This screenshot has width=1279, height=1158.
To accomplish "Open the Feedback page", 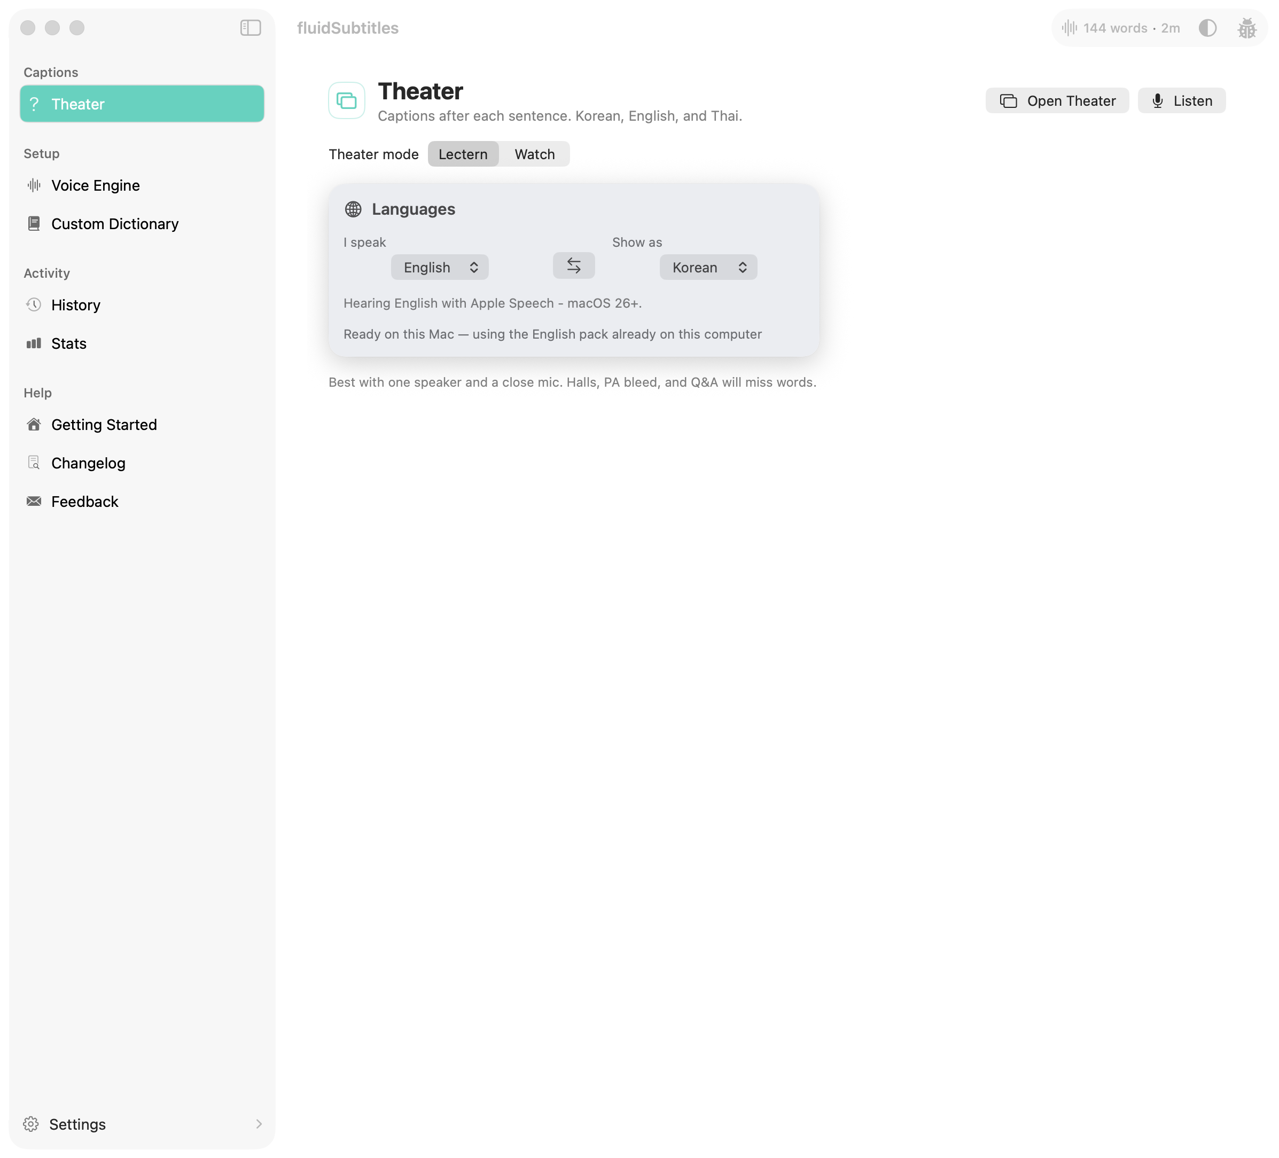I will (142, 502).
